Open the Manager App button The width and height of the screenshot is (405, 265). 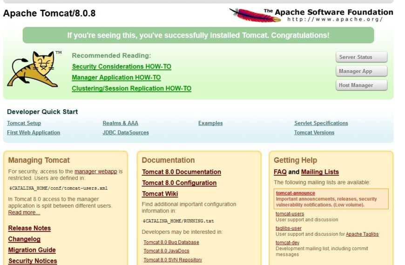pos(361,71)
